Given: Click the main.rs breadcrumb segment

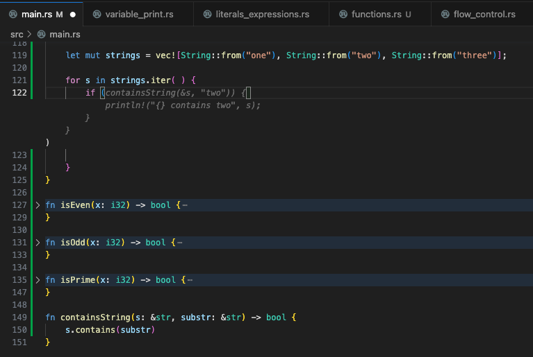Looking at the screenshot, I should pyautogui.click(x=65, y=35).
